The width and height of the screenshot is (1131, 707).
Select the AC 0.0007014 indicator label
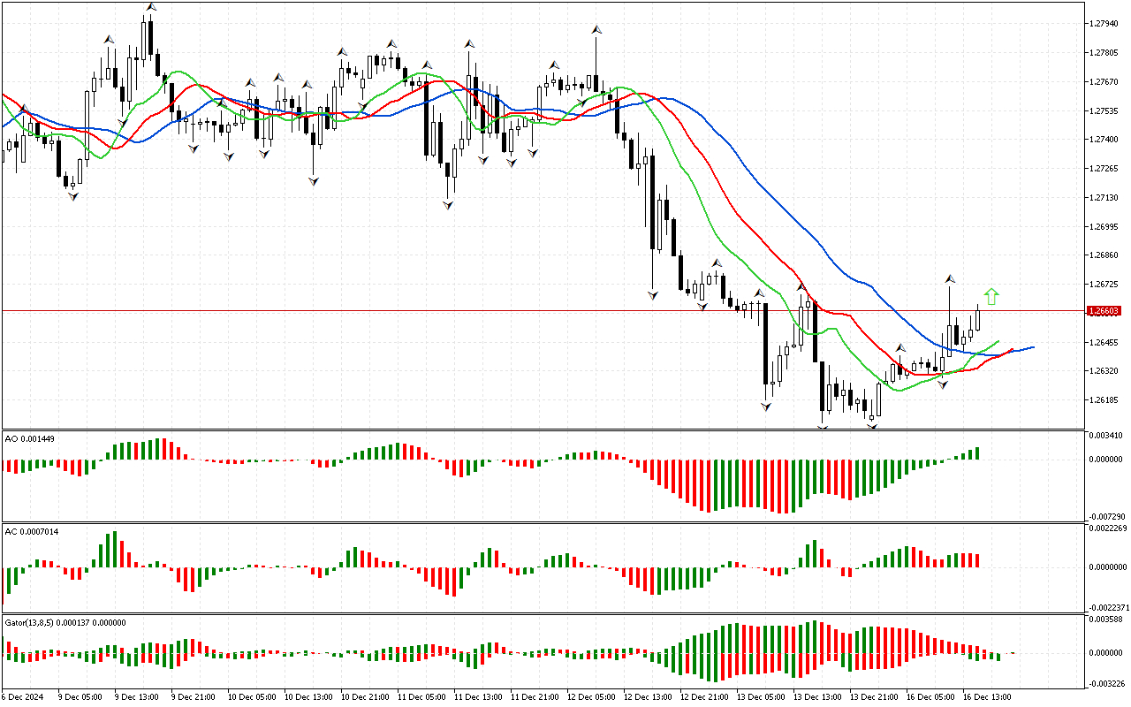[x=32, y=531]
